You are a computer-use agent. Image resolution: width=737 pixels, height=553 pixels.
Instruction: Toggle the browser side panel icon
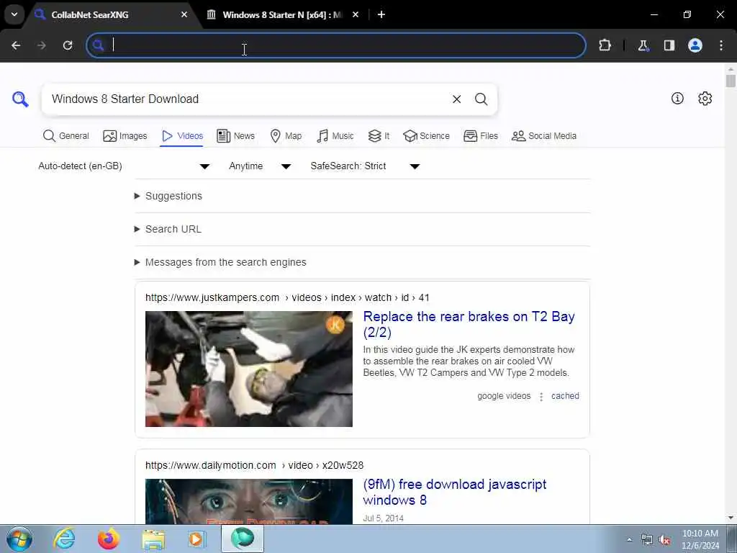point(669,45)
